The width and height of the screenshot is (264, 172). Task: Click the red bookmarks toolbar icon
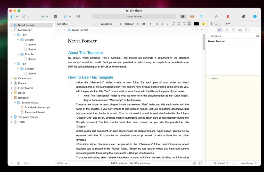tap(228, 16)
